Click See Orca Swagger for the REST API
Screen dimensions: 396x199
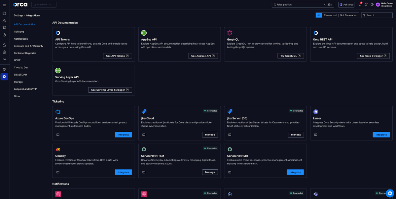373,55
